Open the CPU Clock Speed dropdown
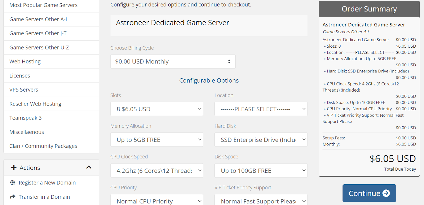 click(x=157, y=171)
